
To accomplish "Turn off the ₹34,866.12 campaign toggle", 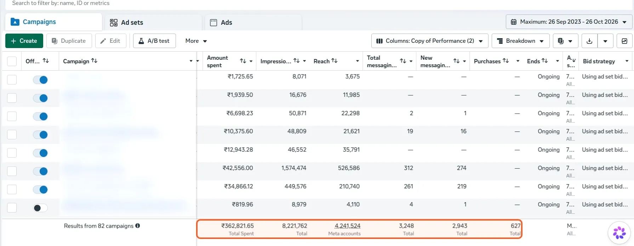I will [x=40, y=190].
